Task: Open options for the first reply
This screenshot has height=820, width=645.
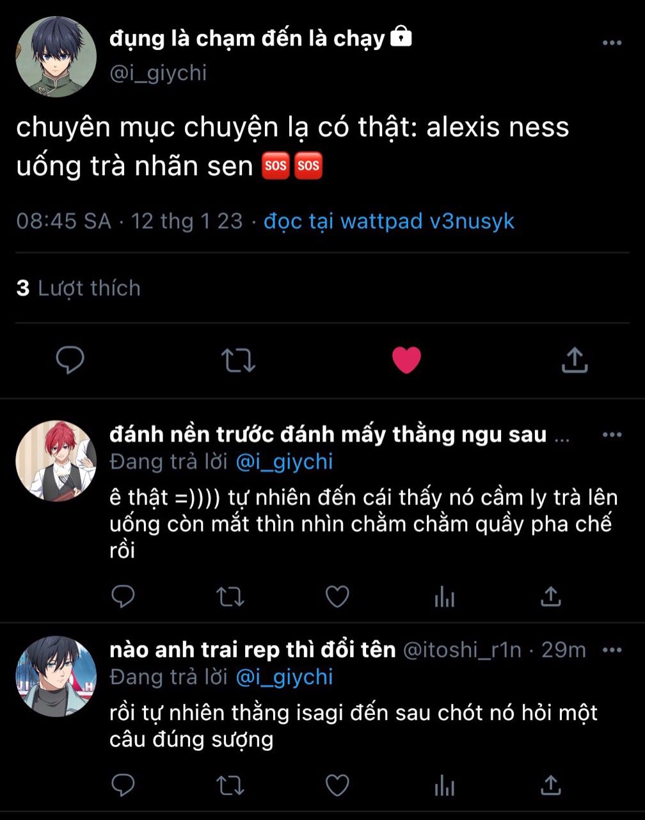Action: tap(612, 435)
